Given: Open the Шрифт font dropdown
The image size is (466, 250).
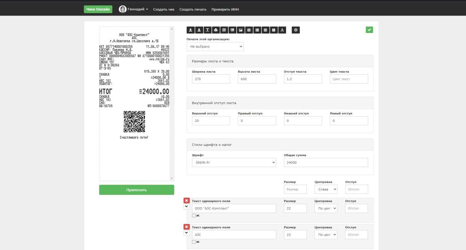Looking at the screenshot, I should pyautogui.click(x=234, y=163).
